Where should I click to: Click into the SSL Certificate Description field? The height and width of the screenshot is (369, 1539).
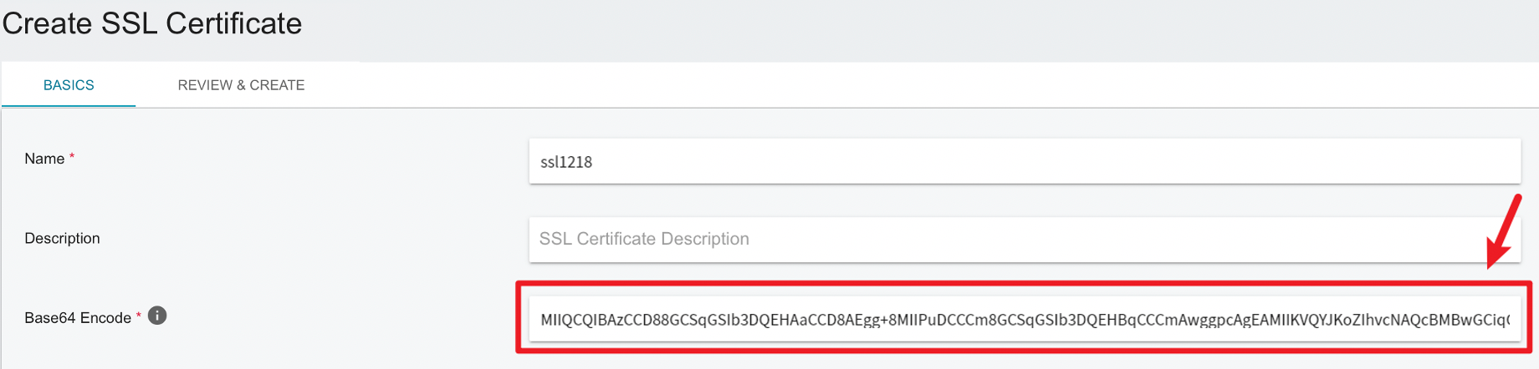(x=1025, y=240)
